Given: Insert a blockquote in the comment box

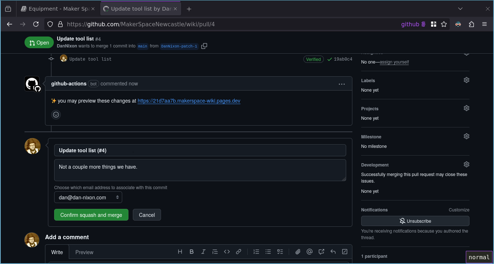Looking at the screenshot, I should click(x=215, y=252).
